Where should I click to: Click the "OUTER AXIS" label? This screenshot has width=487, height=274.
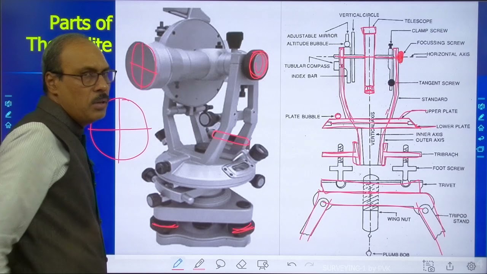click(x=430, y=140)
